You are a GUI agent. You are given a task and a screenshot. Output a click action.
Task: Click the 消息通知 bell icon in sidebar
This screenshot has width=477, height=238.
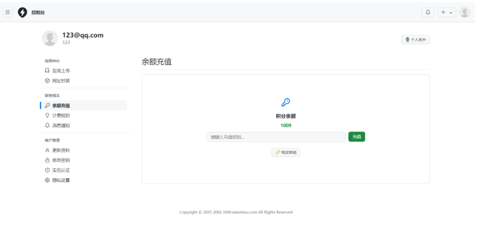click(x=47, y=125)
